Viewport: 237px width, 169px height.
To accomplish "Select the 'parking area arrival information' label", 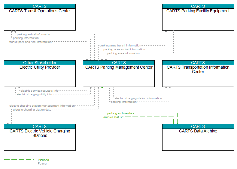I will (x=124, y=49).
